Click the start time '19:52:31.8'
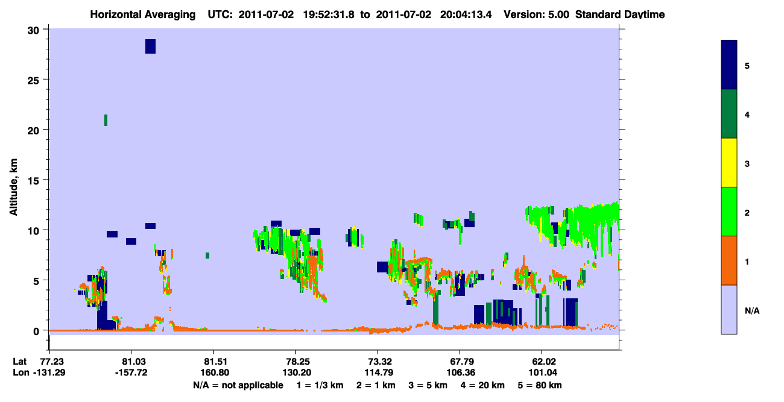Viewport: 784px width, 402px height. [x=328, y=14]
